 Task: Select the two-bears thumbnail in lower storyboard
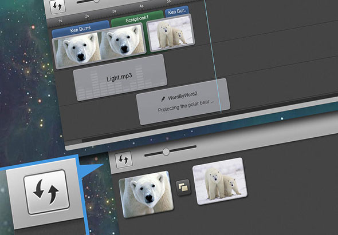[x=220, y=181]
